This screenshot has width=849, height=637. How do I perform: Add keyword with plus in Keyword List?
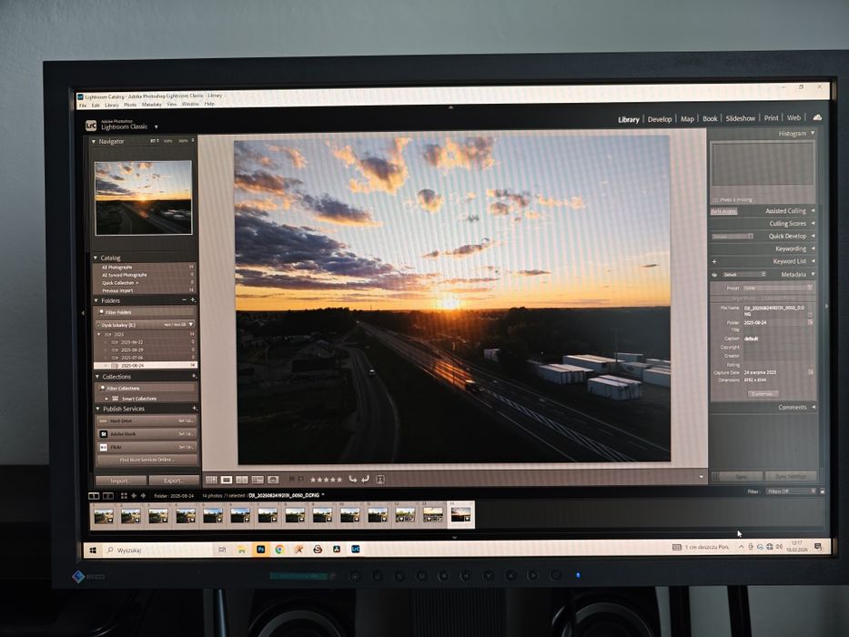(x=714, y=262)
